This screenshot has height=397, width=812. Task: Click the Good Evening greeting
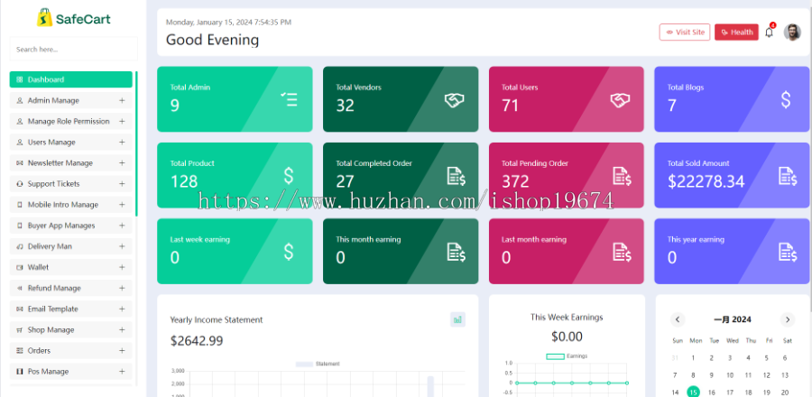(x=212, y=40)
